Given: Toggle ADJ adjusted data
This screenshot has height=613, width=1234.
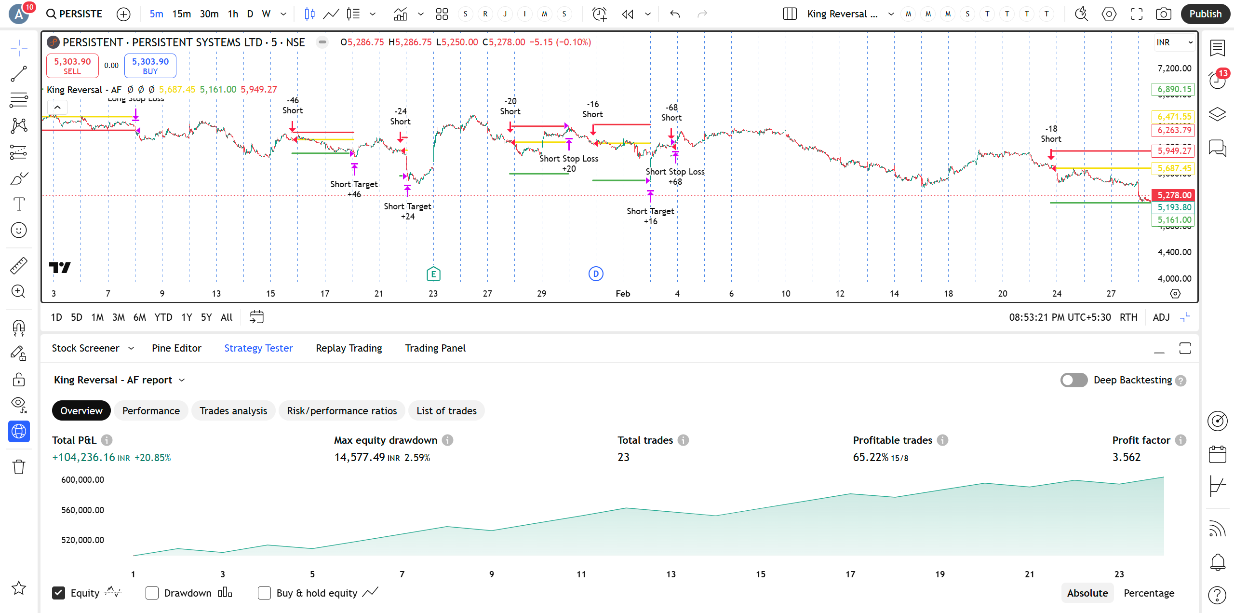Looking at the screenshot, I should pos(1161,317).
